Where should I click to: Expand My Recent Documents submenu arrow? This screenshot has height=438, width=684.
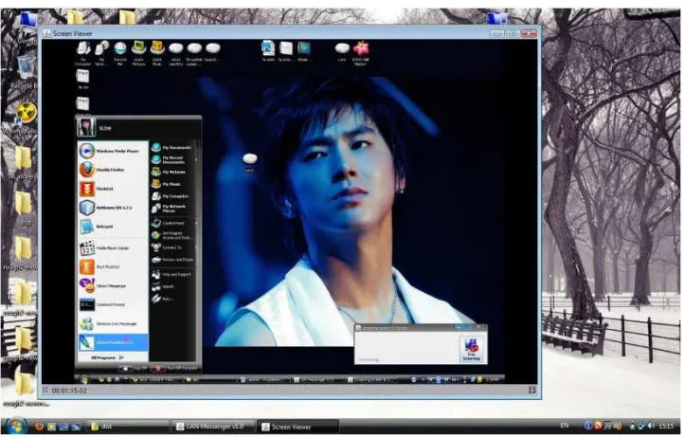coord(196,160)
